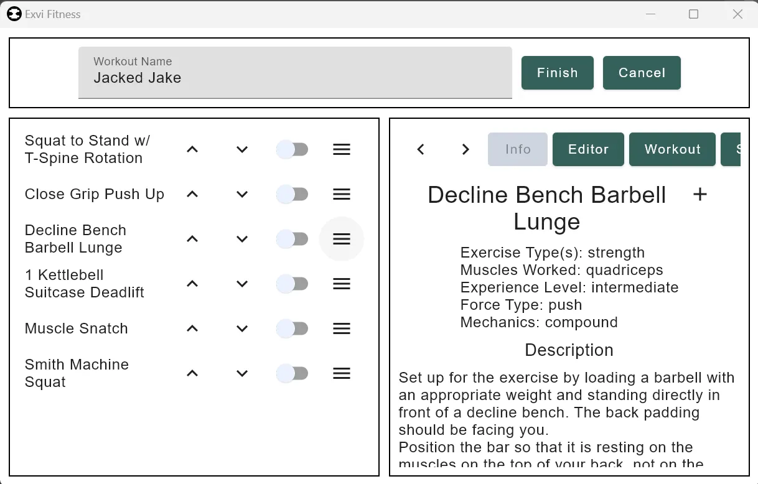Move Muscle Snatch down in the list
Viewport: 758px width, 484px height.
[242, 328]
